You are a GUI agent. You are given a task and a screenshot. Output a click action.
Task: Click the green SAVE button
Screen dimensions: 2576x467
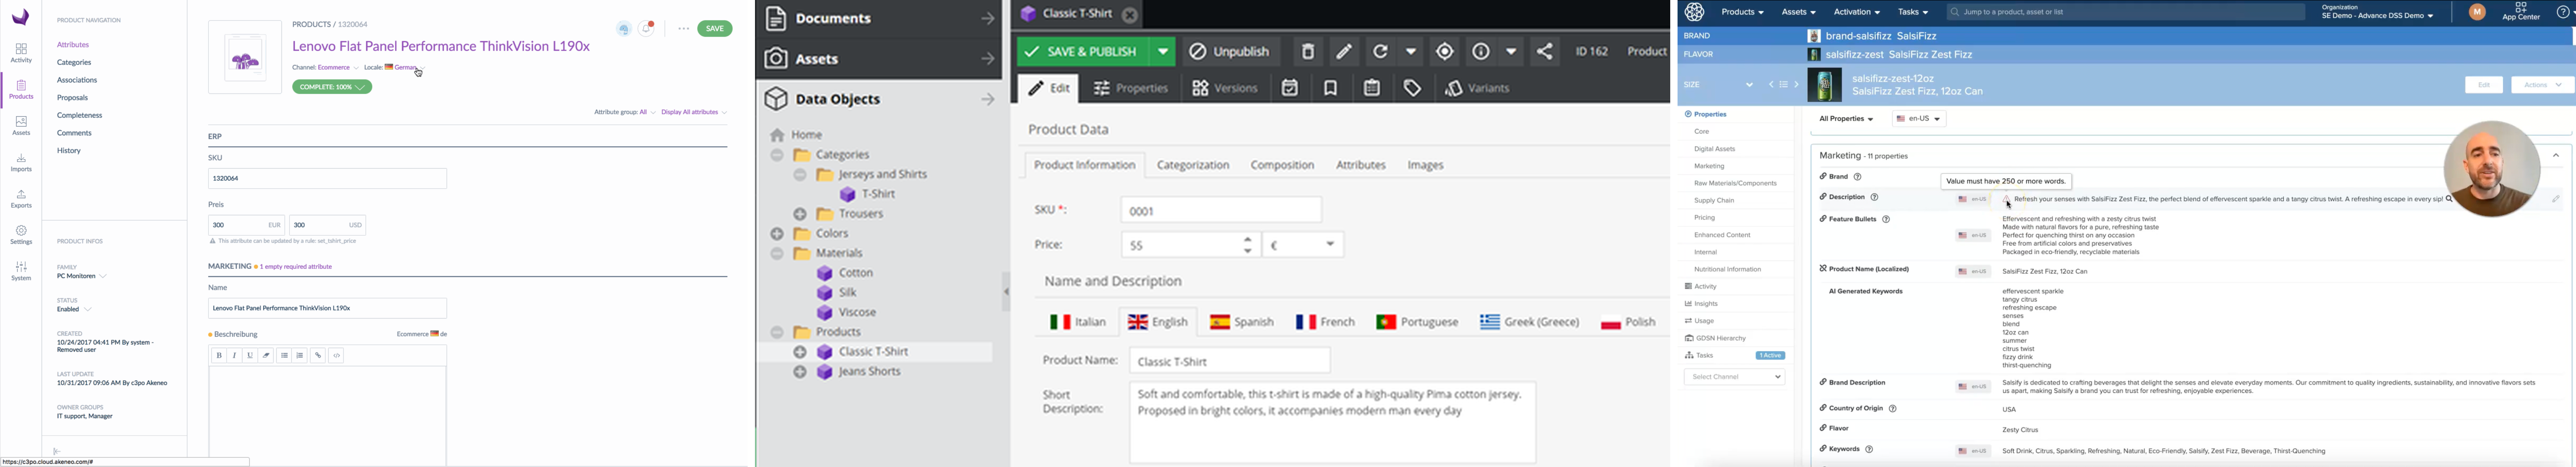(715, 29)
